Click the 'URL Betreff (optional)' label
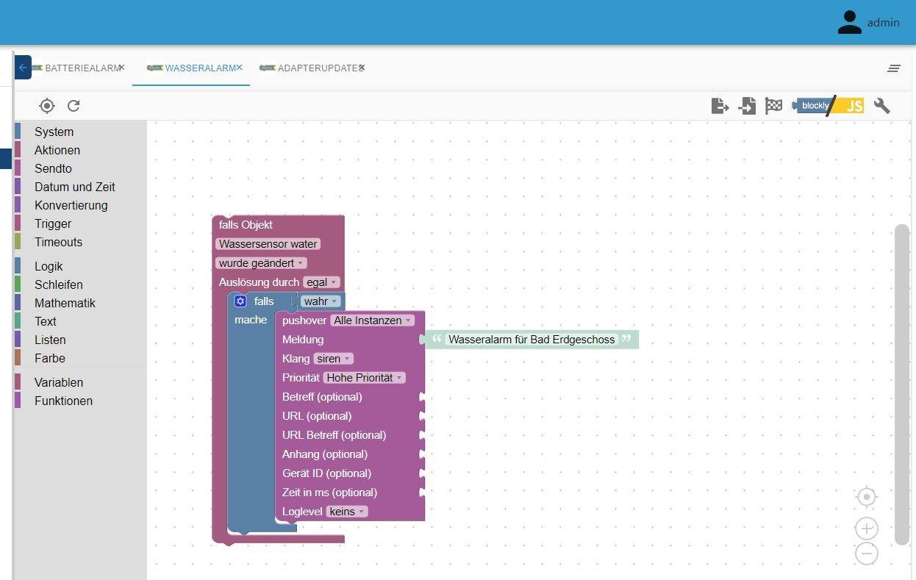Viewport: 916px width, 580px height. (x=334, y=435)
